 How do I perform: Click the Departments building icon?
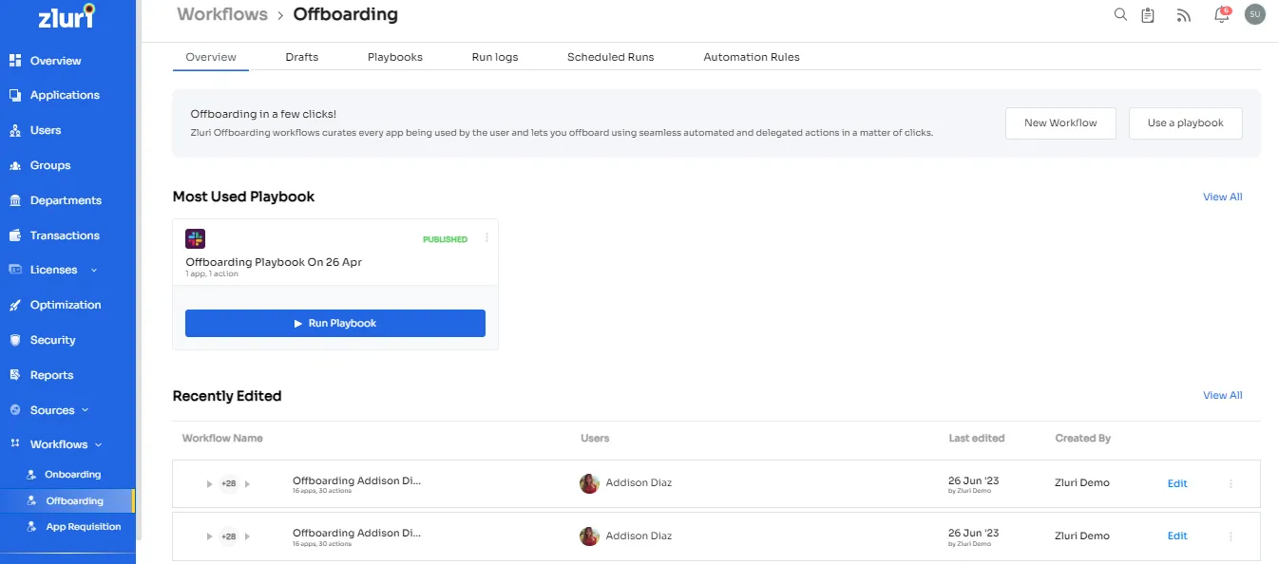pyautogui.click(x=14, y=200)
